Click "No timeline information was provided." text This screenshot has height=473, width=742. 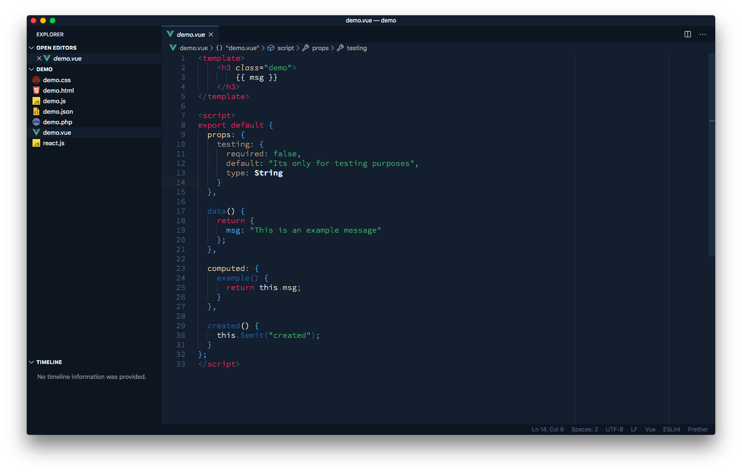coord(92,376)
